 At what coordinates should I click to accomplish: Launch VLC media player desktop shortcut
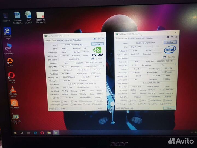pyautogui.click(x=13, y=92)
